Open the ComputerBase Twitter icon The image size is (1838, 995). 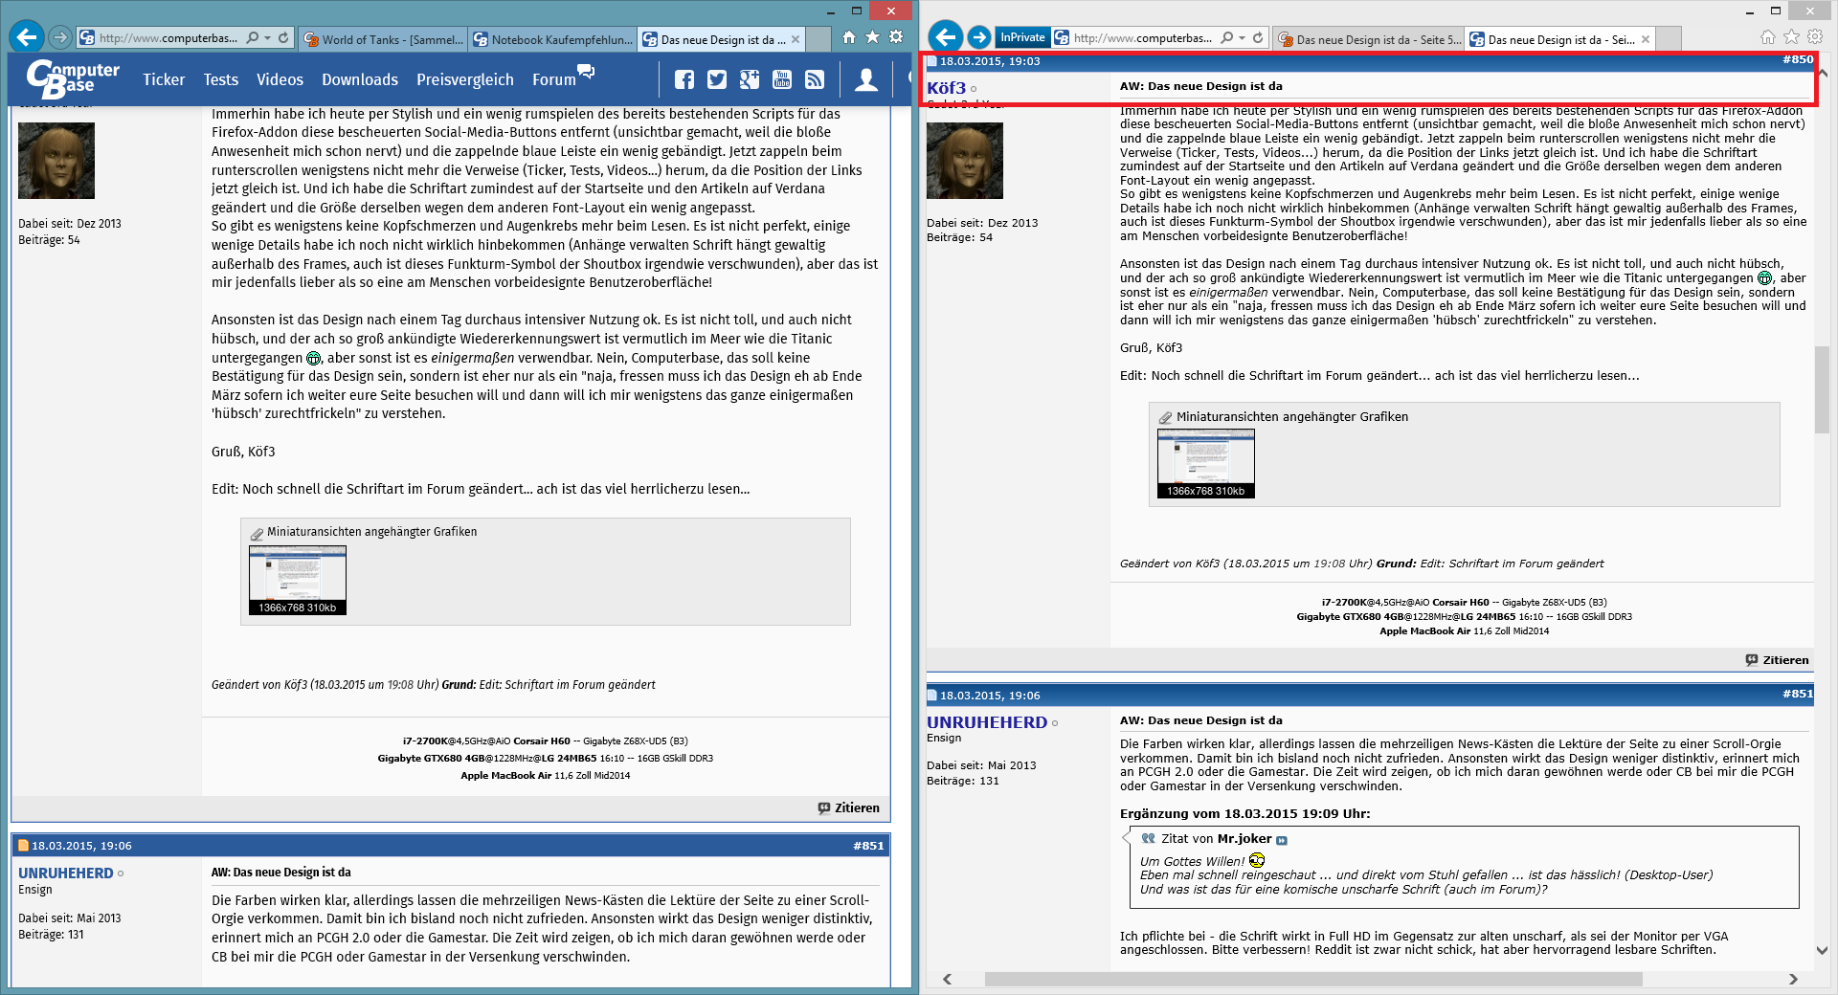click(x=717, y=79)
